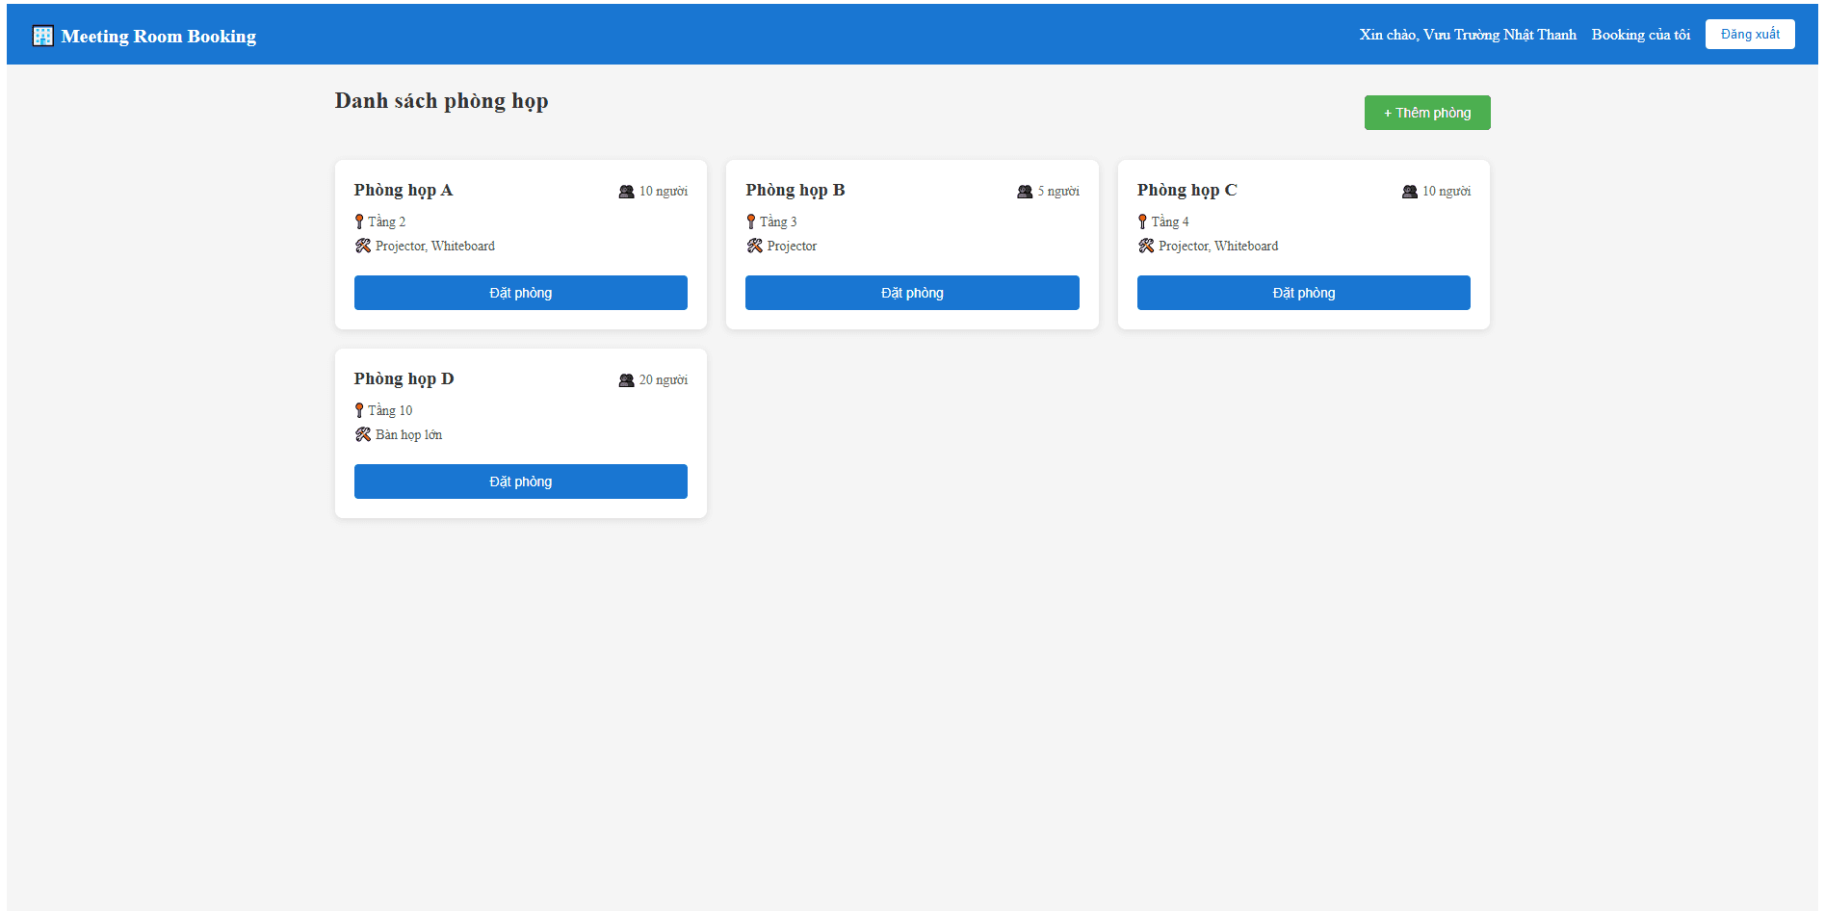1825x911 pixels.
Task: Click the capacity people icon for Phòng họp B
Action: click(x=1025, y=192)
